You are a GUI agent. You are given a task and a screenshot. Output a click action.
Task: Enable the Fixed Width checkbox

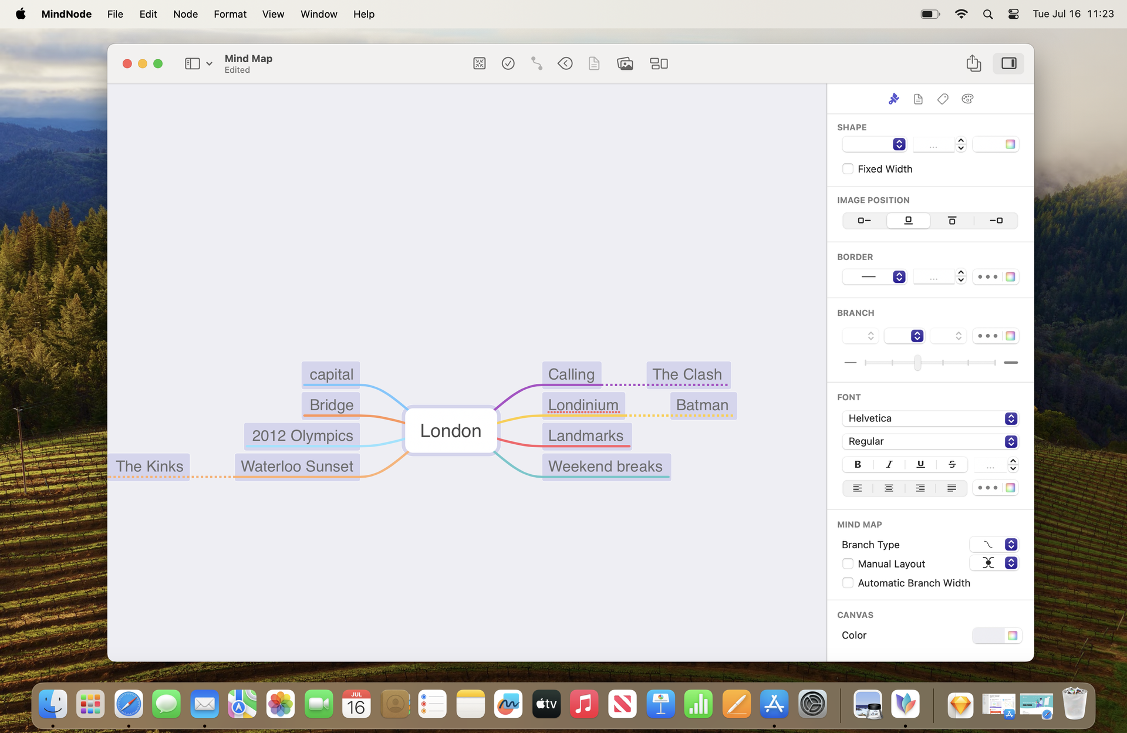pos(848,168)
